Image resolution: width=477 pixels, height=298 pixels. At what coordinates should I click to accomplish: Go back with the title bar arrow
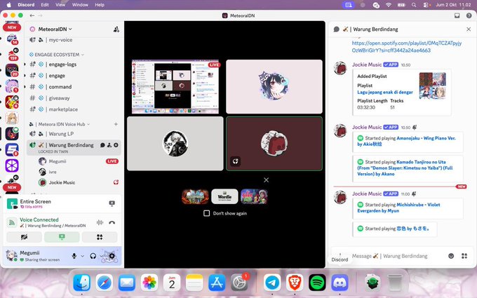coord(32,15)
